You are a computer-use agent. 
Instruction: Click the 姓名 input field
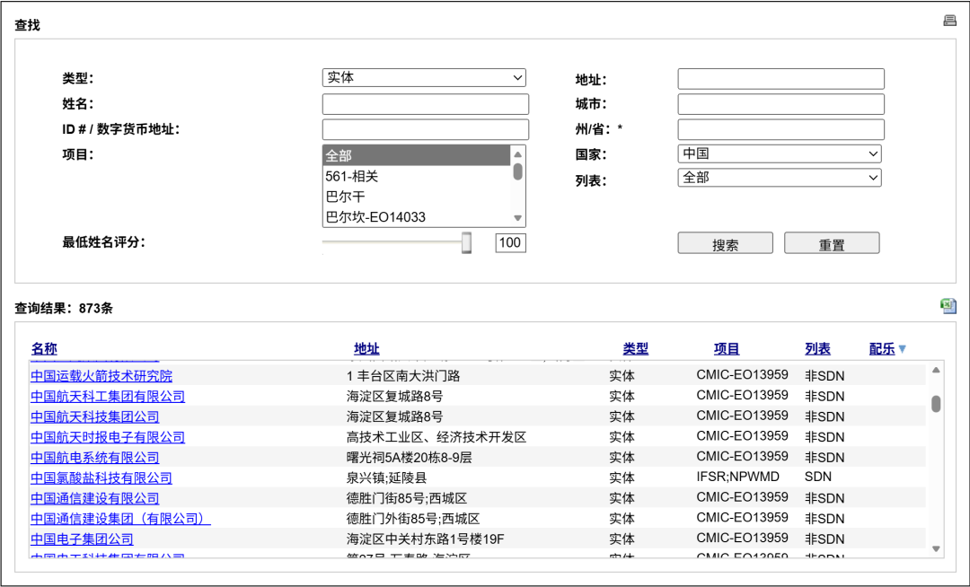click(x=425, y=104)
